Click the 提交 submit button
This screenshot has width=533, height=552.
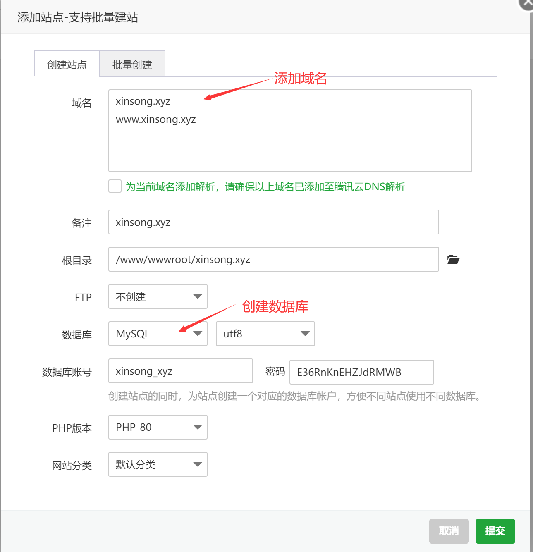[495, 531]
